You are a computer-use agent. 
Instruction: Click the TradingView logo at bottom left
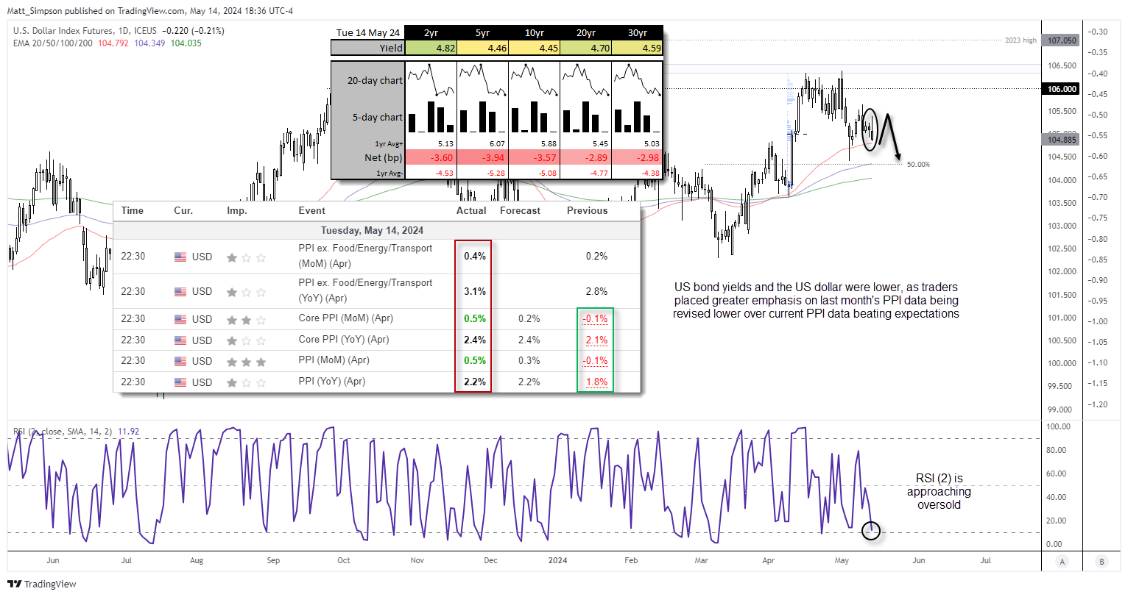point(42,584)
